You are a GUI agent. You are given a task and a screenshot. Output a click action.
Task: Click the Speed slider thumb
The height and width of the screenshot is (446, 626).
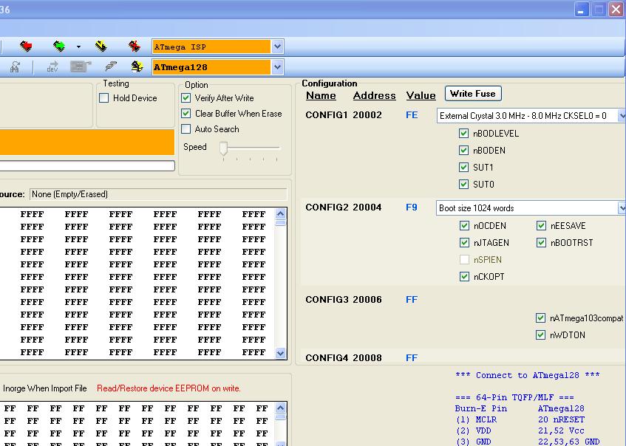pyautogui.click(x=223, y=148)
